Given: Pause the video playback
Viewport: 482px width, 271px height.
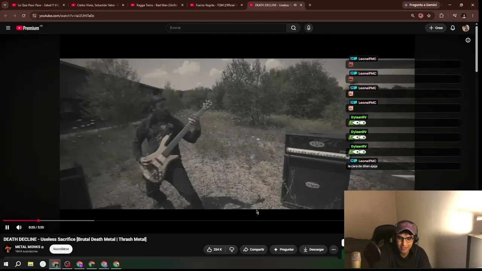Looking at the screenshot, I should coord(7,227).
